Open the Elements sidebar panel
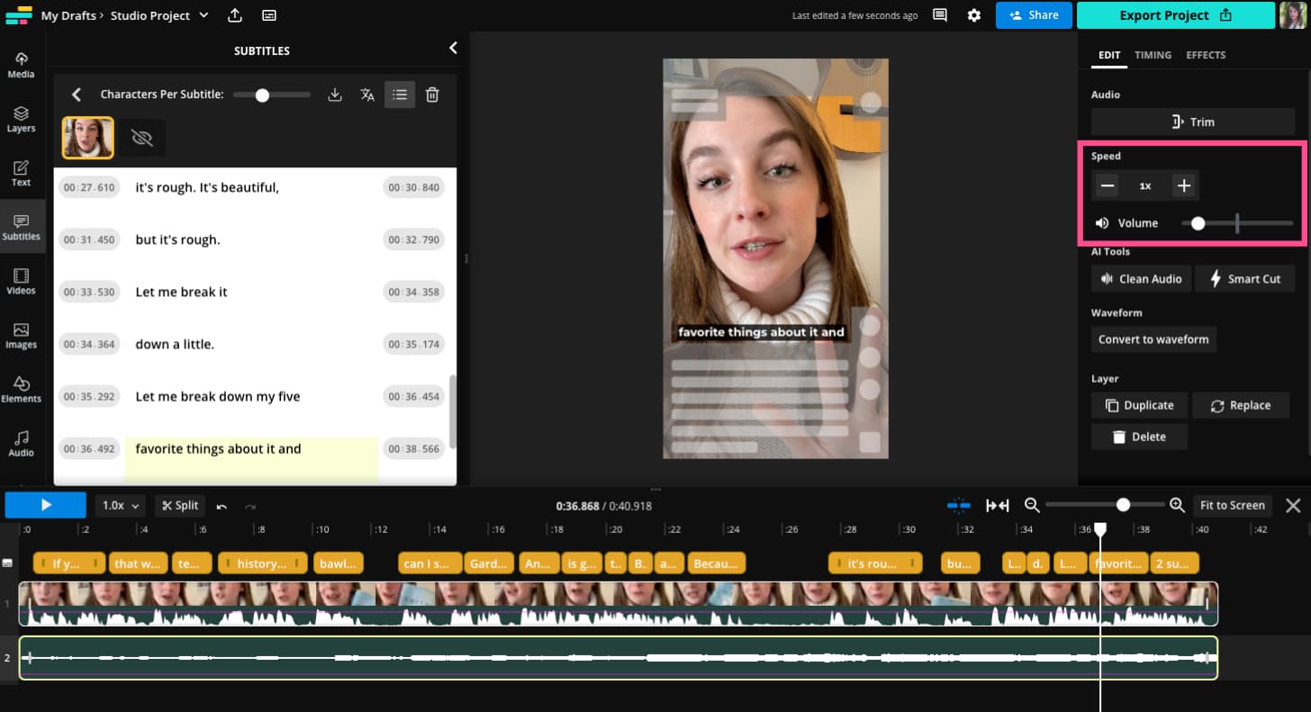The image size is (1311, 712). pos(22,389)
